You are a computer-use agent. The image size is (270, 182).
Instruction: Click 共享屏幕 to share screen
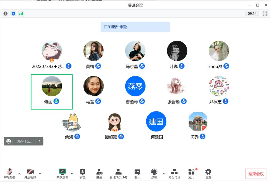coord(62,174)
